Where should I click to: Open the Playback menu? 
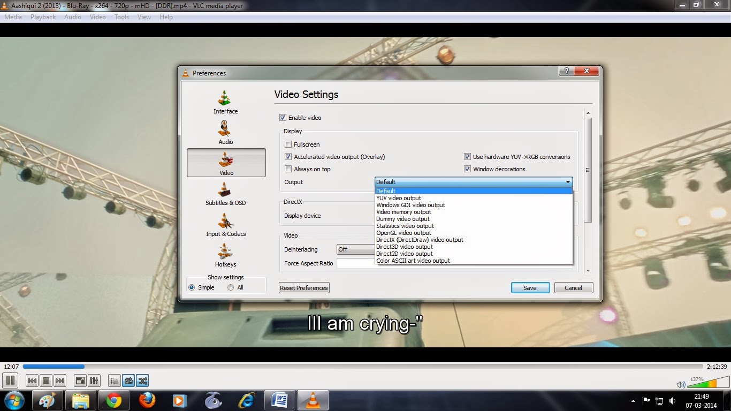tap(43, 17)
